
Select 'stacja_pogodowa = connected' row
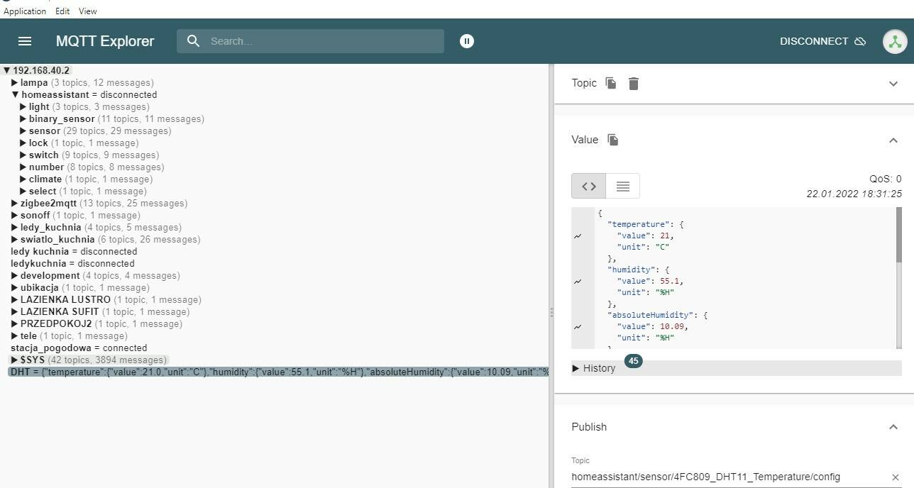coord(79,348)
